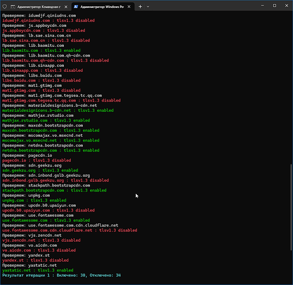Click the use.fontawesome.com.cdn.cloudflare.net disabled line

click(x=70, y=230)
